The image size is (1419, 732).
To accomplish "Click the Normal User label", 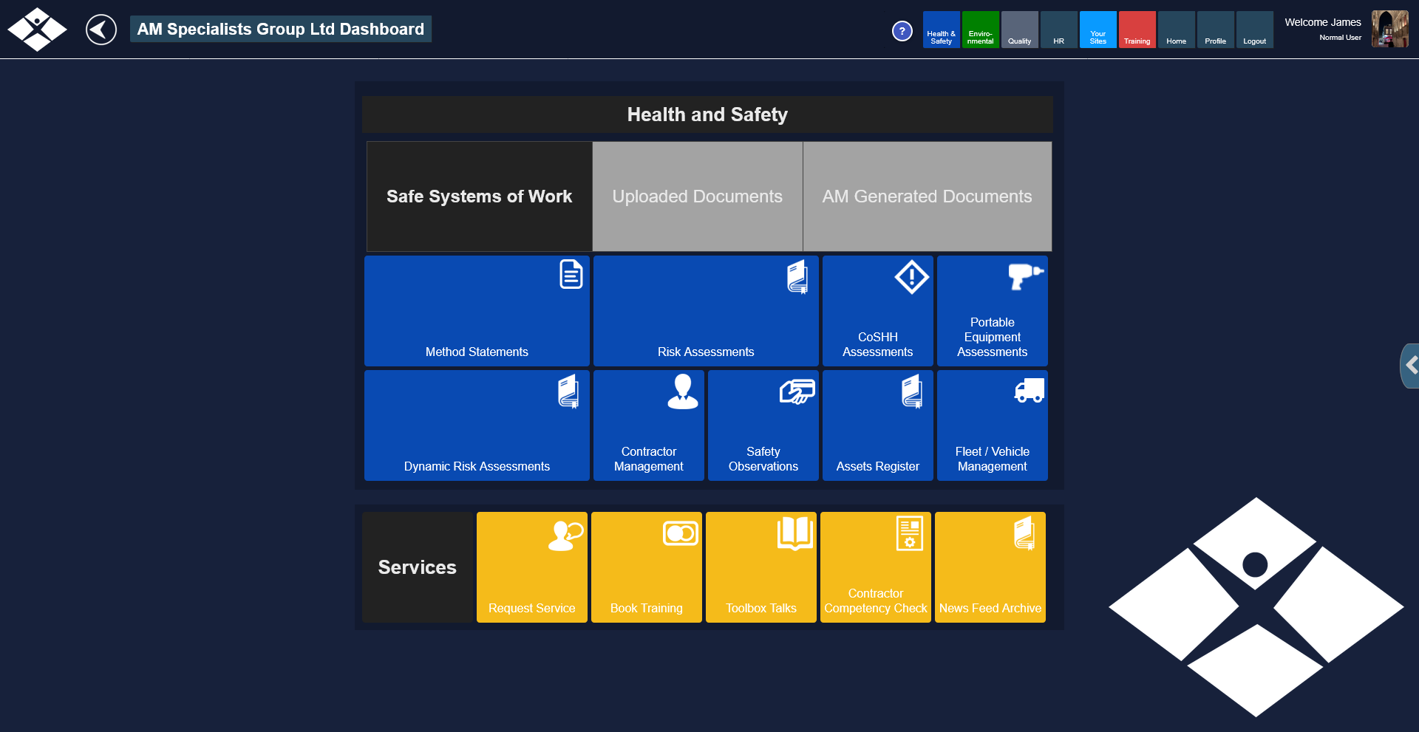I will [1341, 38].
